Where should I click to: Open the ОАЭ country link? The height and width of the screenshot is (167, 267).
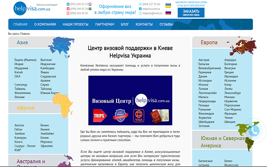click(x=17, y=76)
